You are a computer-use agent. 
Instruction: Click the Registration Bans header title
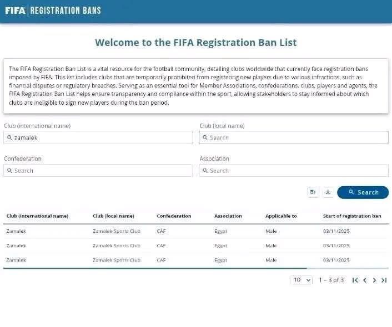[x=66, y=10]
